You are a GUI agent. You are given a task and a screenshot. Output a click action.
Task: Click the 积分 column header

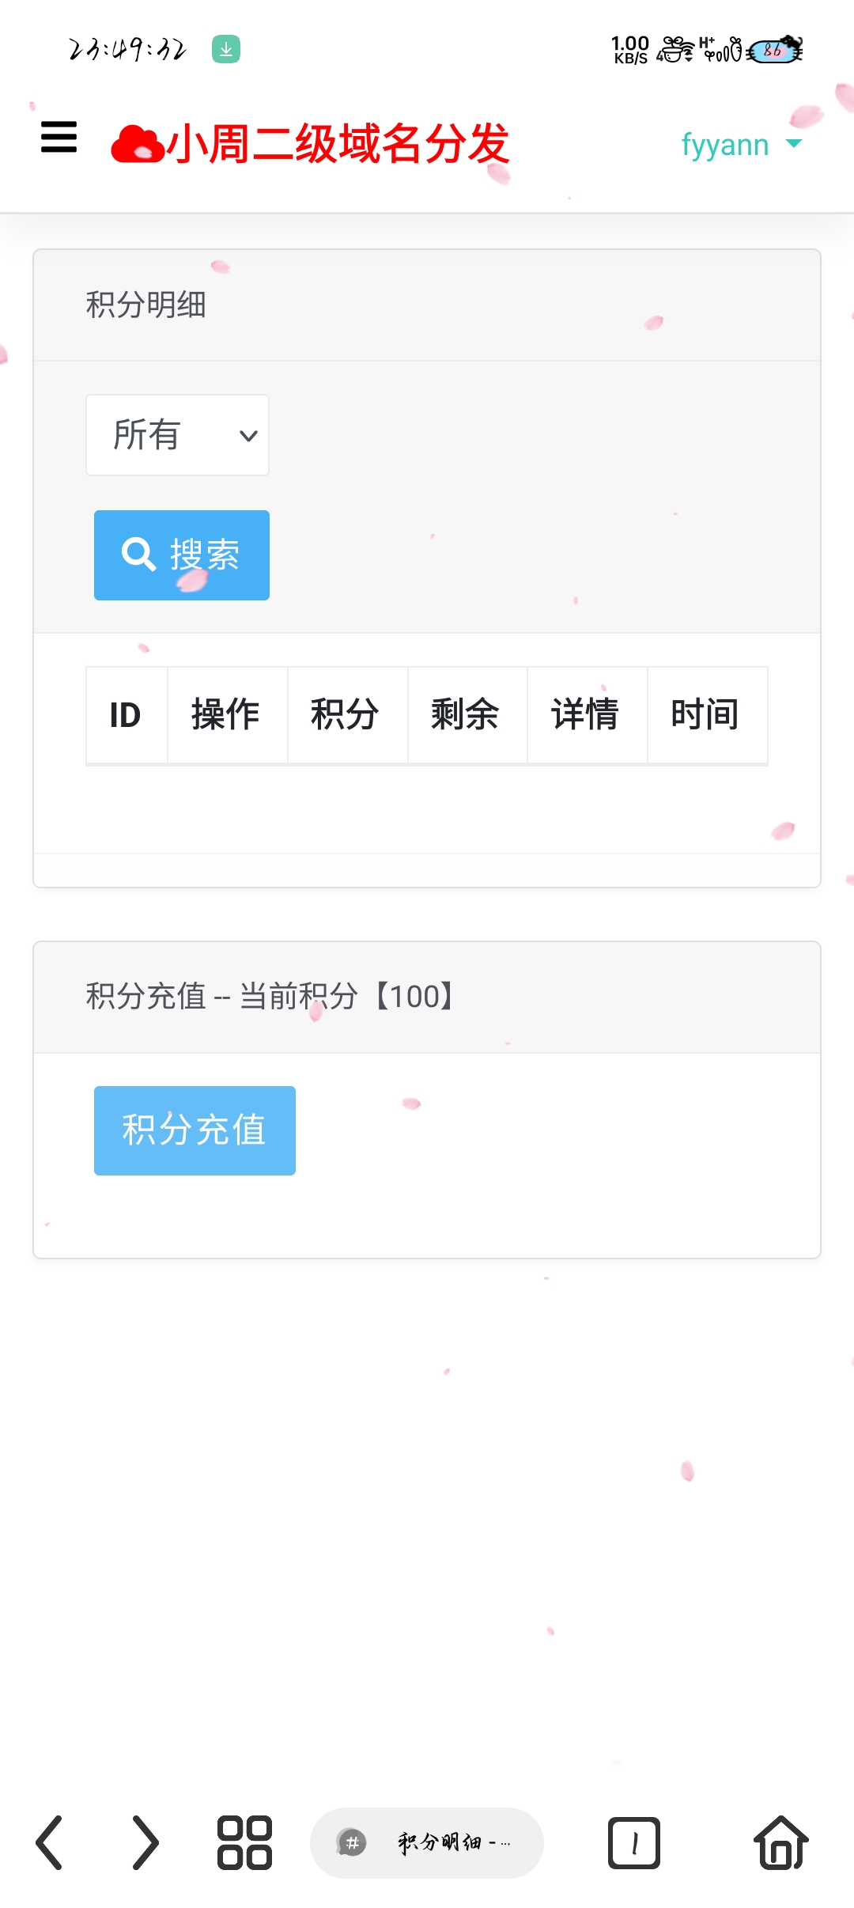[x=346, y=715]
